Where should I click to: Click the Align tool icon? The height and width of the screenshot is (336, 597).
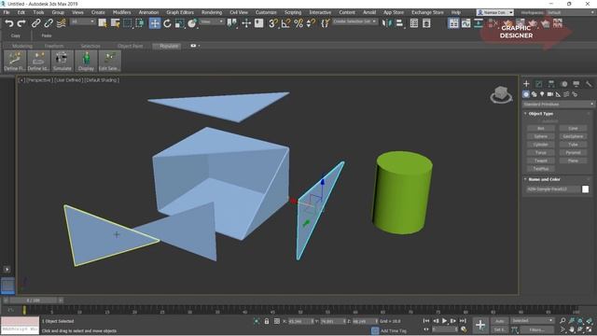(399, 23)
